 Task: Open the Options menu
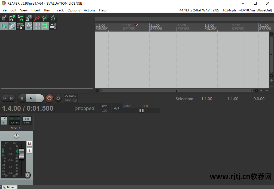[74, 10]
